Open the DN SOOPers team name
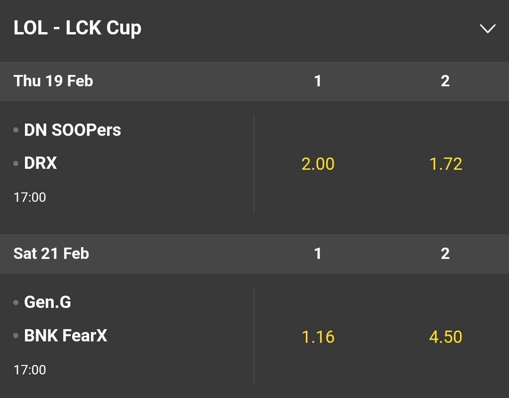This screenshot has width=509, height=398. pyautogui.click(x=73, y=130)
